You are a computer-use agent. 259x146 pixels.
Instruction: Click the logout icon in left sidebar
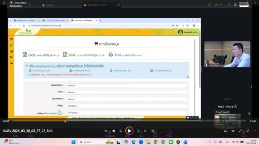click(x=11, y=63)
